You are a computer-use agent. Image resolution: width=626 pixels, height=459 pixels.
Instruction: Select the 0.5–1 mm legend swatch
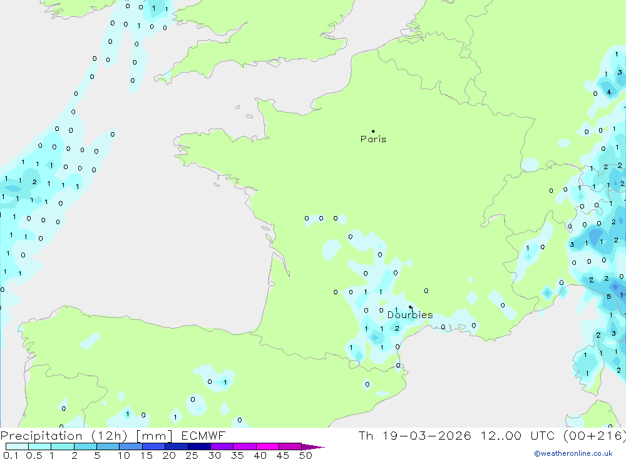point(40,446)
